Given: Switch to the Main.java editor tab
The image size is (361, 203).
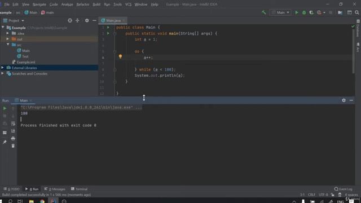Looking at the screenshot, I should tap(113, 20).
